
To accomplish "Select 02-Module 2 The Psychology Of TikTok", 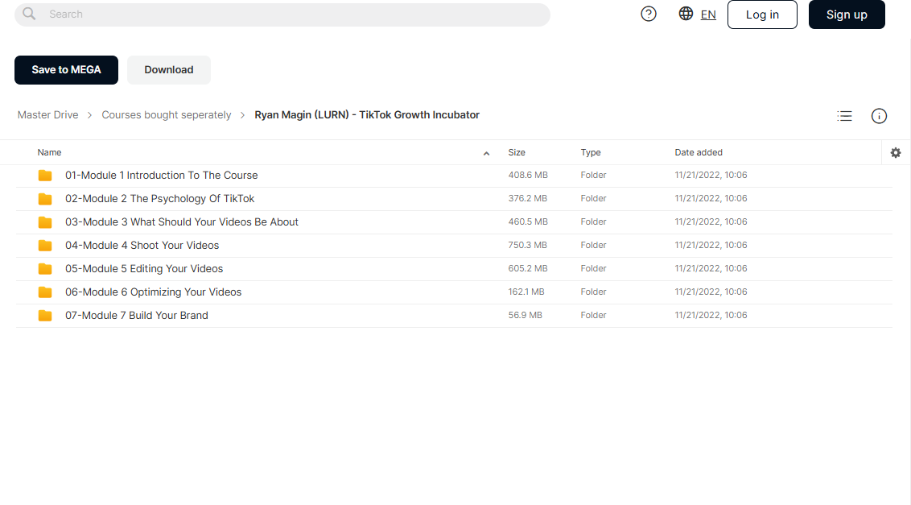I will tap(160, 198).
